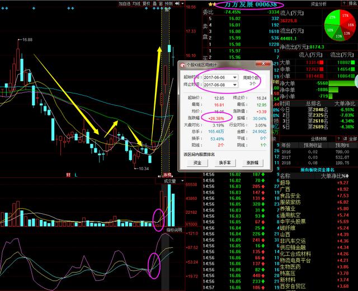Open the 起始时间 date dropdown
358x291 pixels.
(x=235, y=77)
